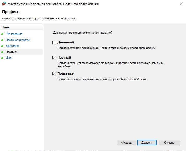Viewport: 186px width, 151px height.
Task: Select the 'Профиль' step in sidebar
Action: [12, 52]
